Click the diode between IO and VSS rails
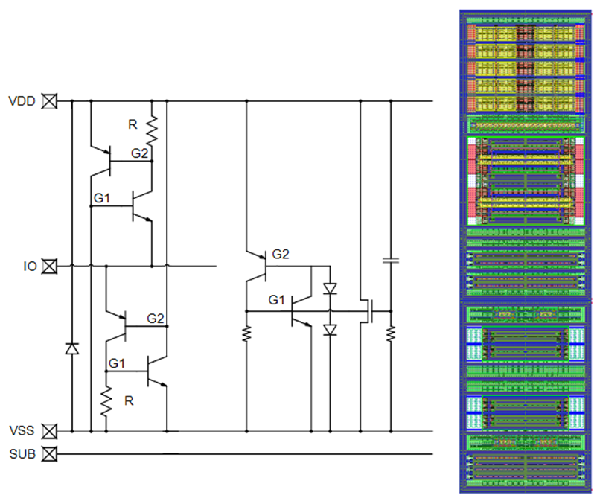Screen dimensions: 597x498 pos(71,348)
